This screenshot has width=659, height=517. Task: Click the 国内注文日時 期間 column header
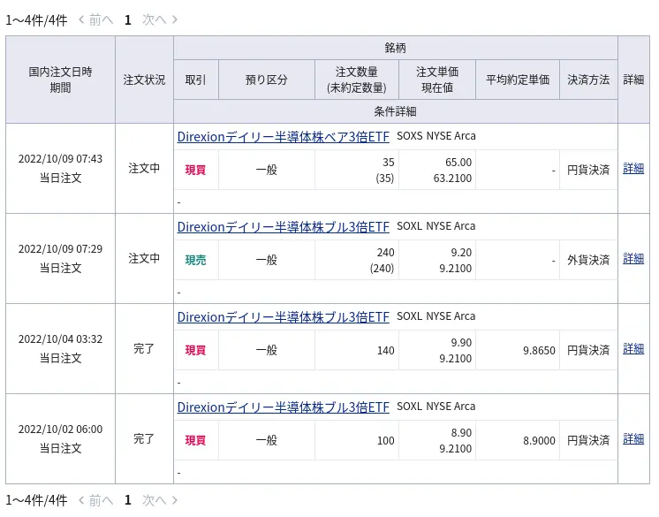pos(61,80)
